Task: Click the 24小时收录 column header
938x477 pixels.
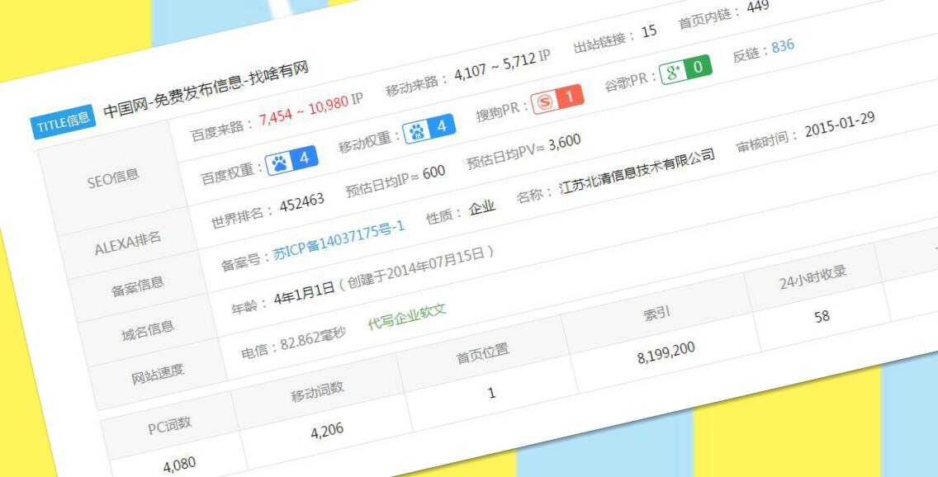Action: [x=813, y=278]
